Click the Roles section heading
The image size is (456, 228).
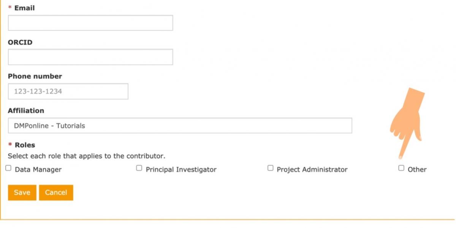(25, 145)
